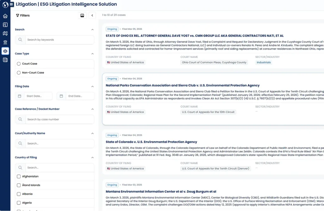Open the bank building sidebar icon

click(5, 42)
